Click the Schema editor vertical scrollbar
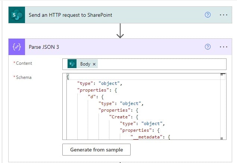This screenshot has height=163, width=237. (222, 106)
